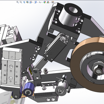Click the Apply Scene icon

[x=48, y=2]
